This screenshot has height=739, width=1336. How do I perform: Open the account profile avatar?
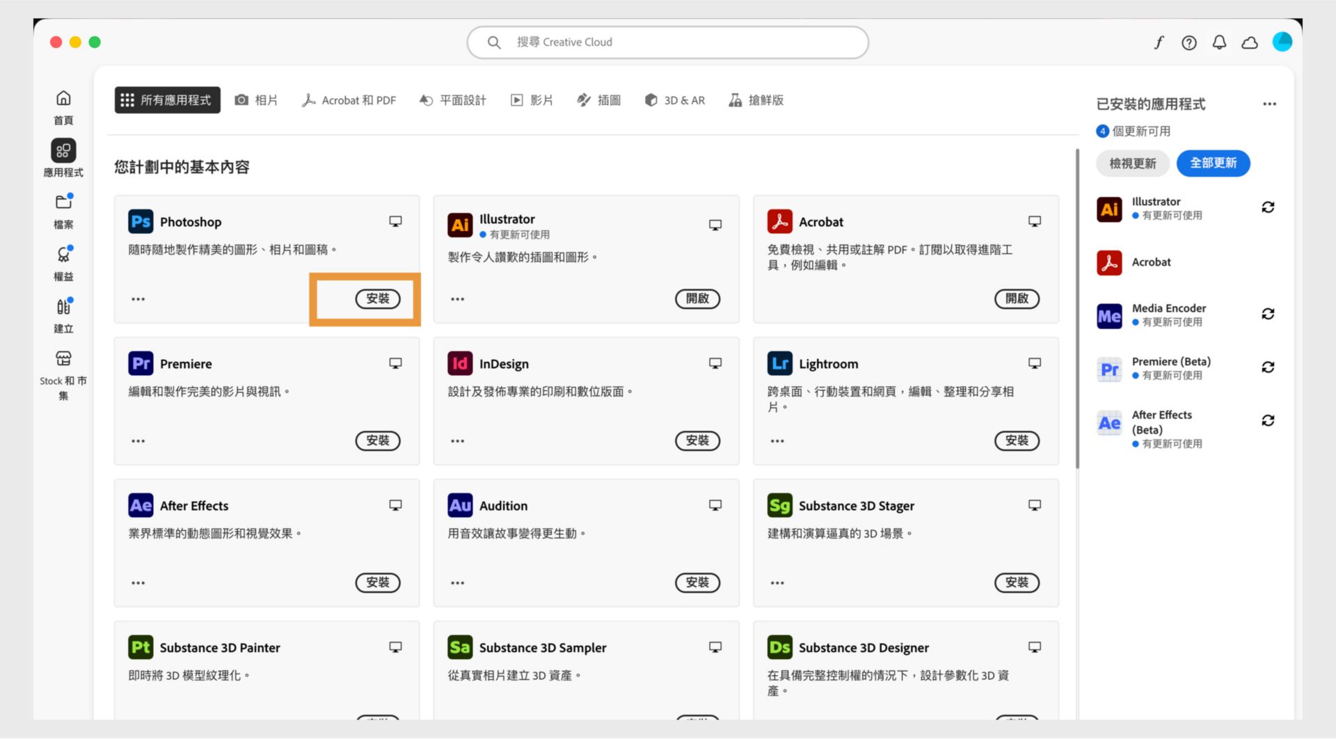1282,42
